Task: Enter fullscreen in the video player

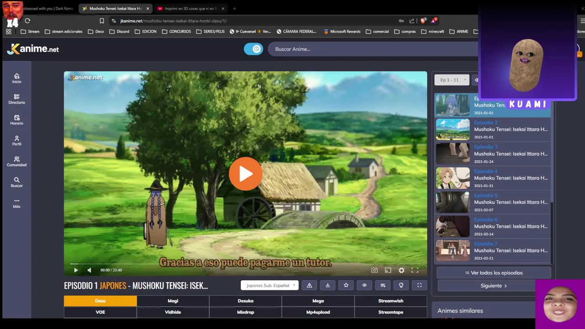Action: (415, 270)
